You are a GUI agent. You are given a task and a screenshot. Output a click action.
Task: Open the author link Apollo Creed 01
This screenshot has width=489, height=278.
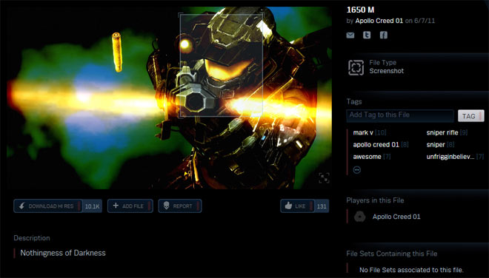[x=379, y=21]
